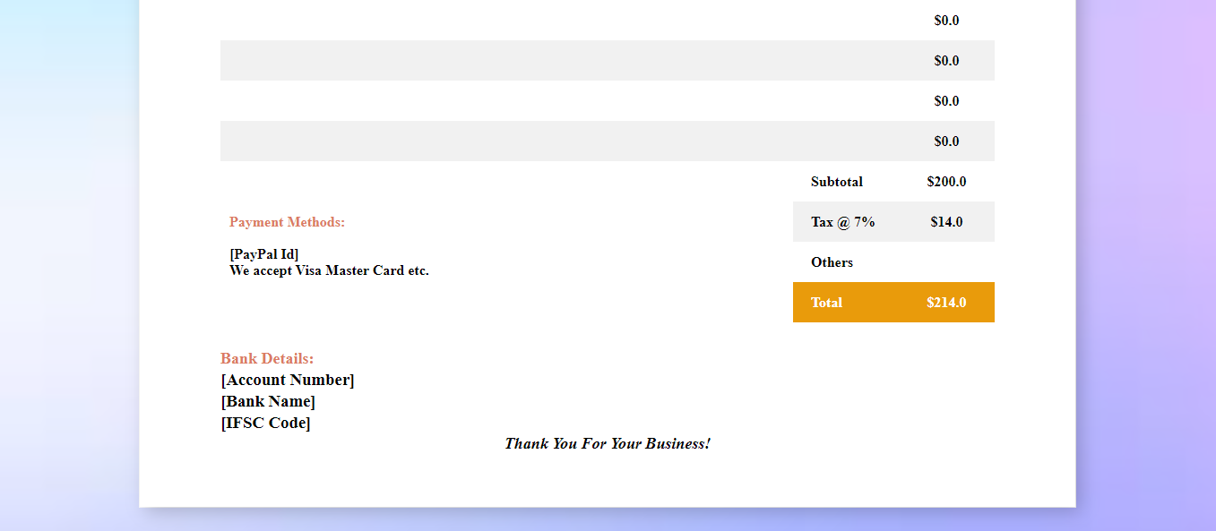
Task: Select the [IFSC Code] placeholder
Action: [x=265, y=423]
